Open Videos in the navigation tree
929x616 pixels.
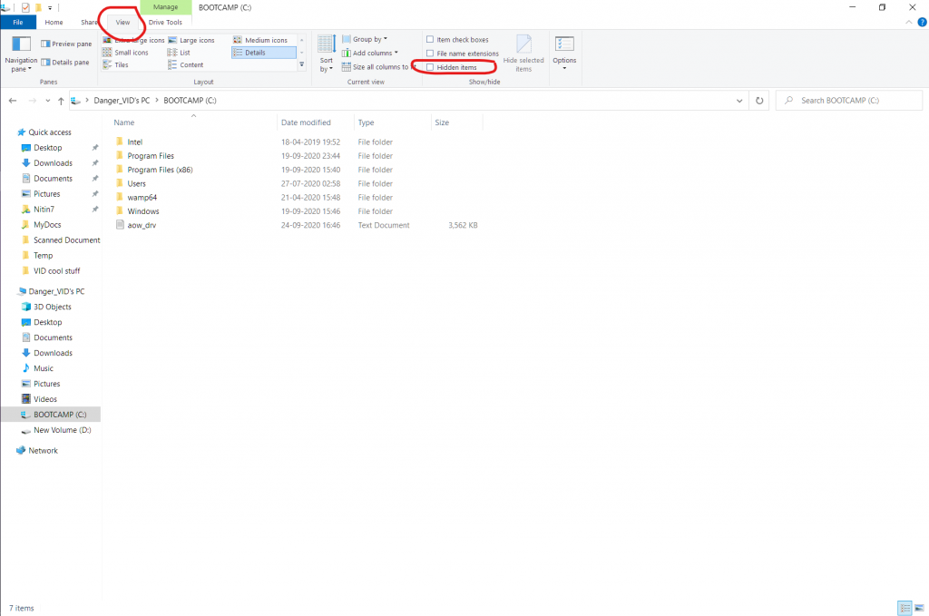(45, 399)
